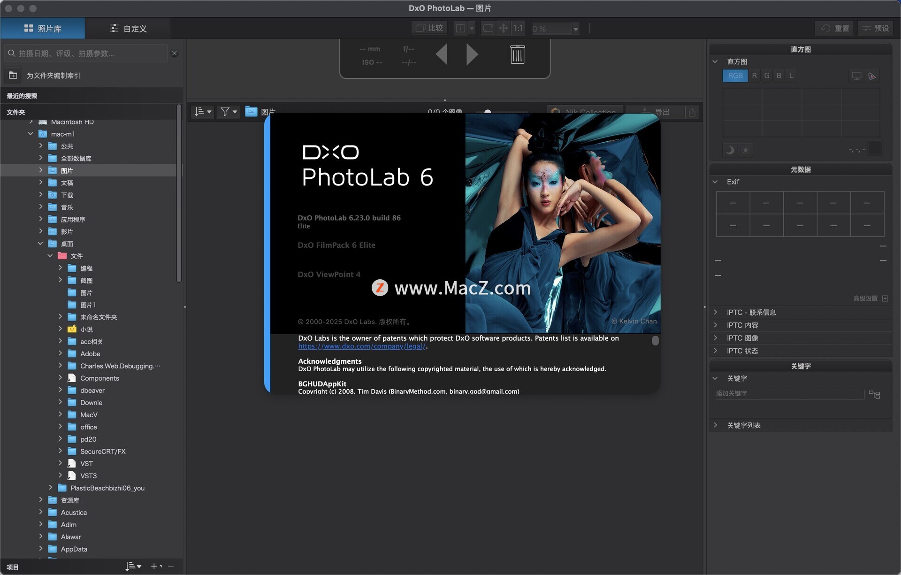Click the compare (比较) button
This screenshot has width=901, height=575.
pos(429,28)
